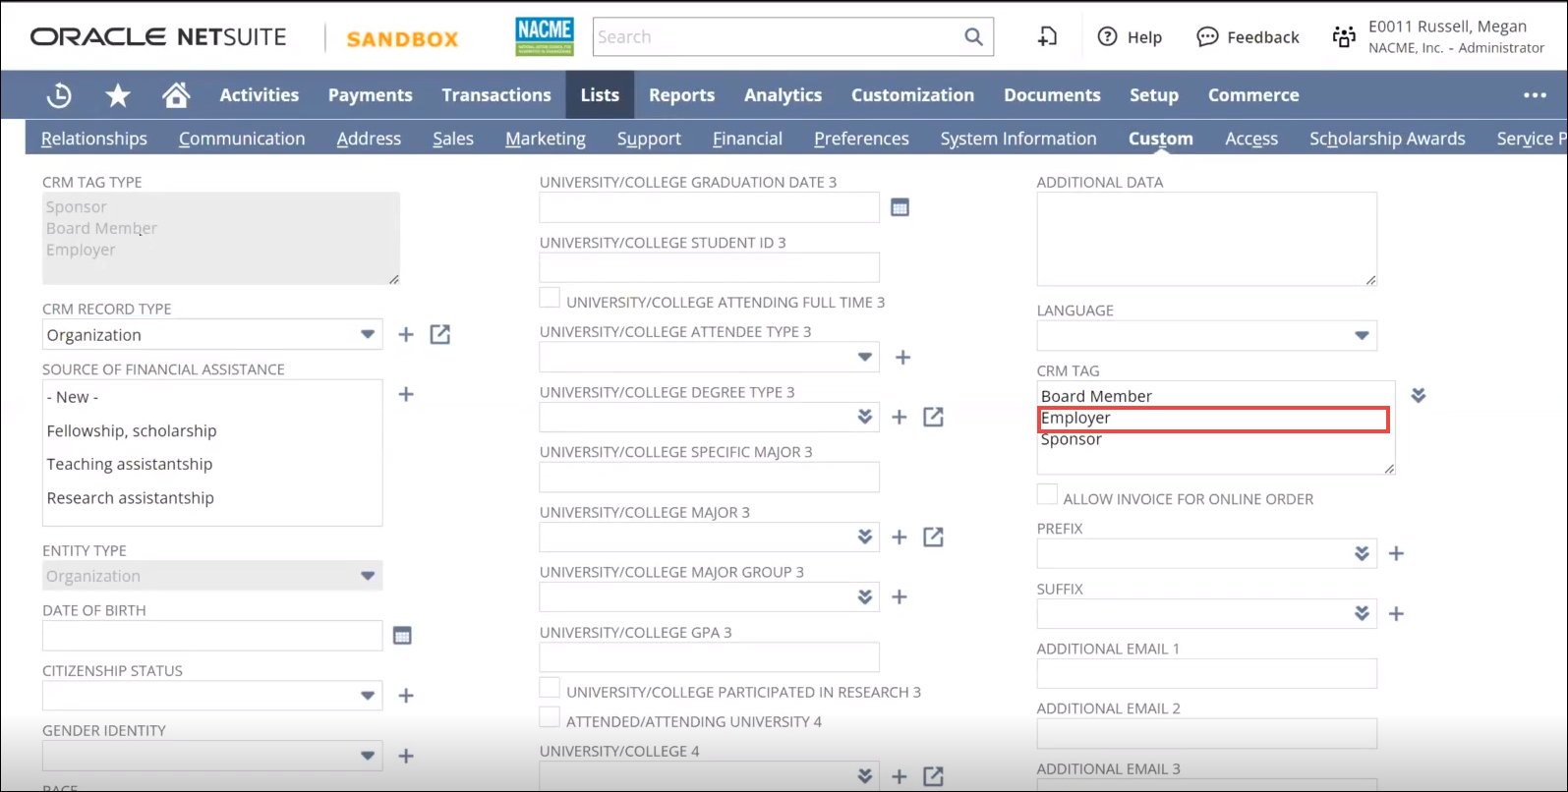Open calendar picker for Graduation Date 3
Viewport: 1568px width, 792px height.
pyautogui.click(x=900, y=207)
